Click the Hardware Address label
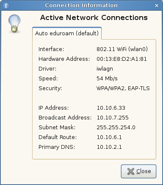The width and height of the screenshot is (163, 185). click(64, 59)
